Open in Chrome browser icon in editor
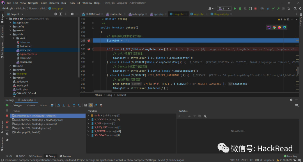This screenshot has height=162, width=303. point(274,27)
